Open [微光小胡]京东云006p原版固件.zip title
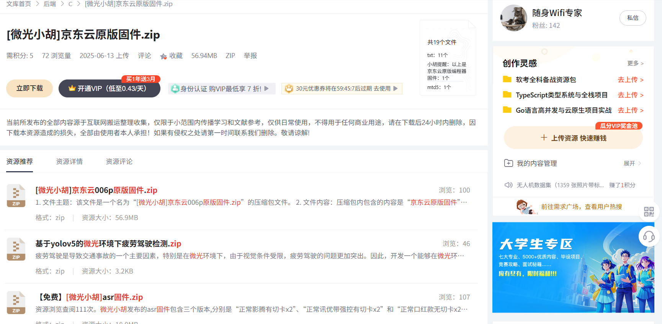The width and height of the screenshot is (662, 324). (x=96, y=190)
